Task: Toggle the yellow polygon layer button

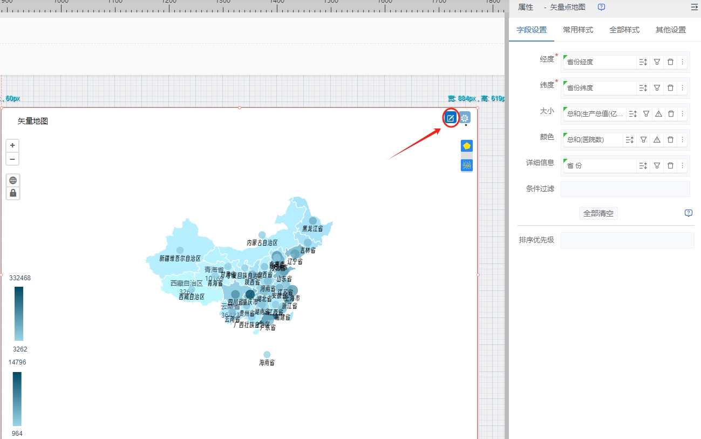Action: 467,146
